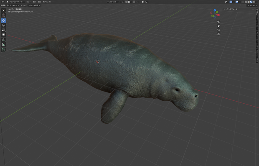Screen dimensions: 259x166
Task: Open the pivot point dropdown
Action: tap(122, 2)
